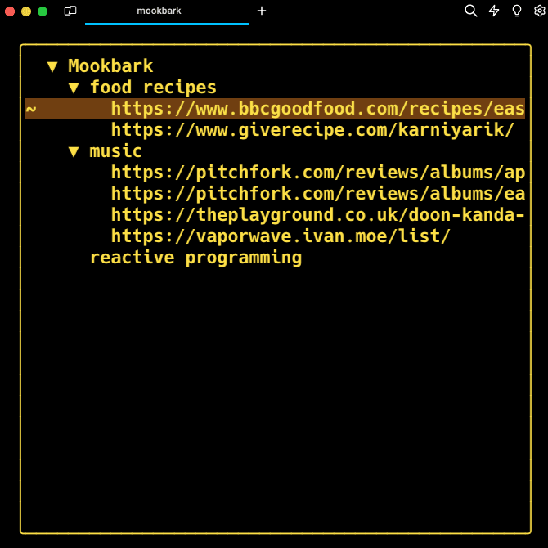Viewport: 548px width, 548px height.
Task: Click the yellow minimize window button
Action: coord(26,11)
